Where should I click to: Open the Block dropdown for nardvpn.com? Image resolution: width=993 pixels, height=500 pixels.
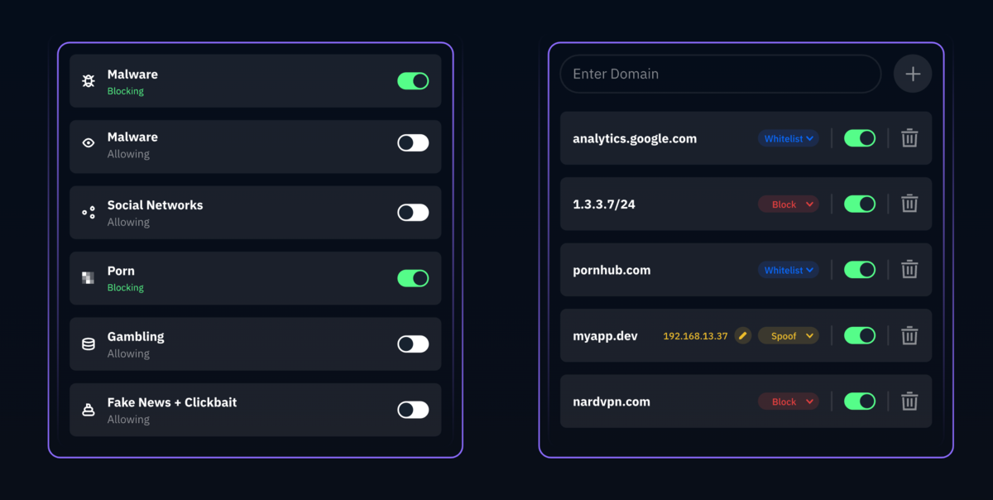[789, 401]
